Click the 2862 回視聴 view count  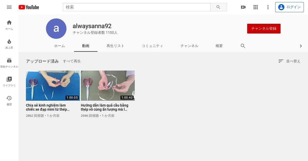pos(35,116)
